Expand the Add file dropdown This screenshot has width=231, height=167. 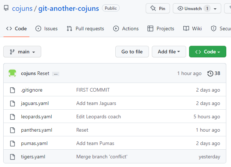tap(169, 52)
